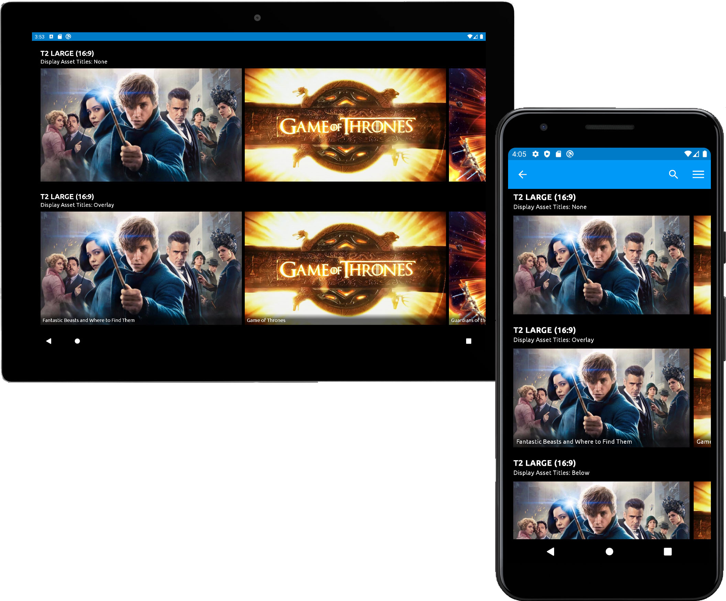This screenshot has height=601, width=726.
Task: Tap the 'A' keyboard icon in tablet status bar
Action: click(51, 37)
